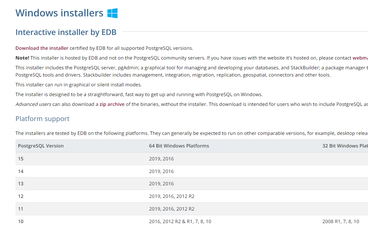Click the "10" version number cell

point(21,221)
